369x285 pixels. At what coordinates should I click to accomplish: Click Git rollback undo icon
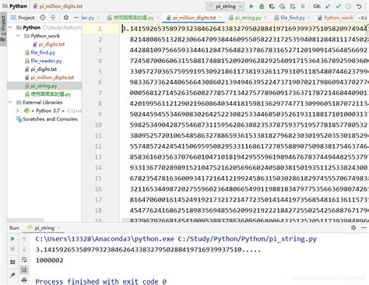[359, 6]
